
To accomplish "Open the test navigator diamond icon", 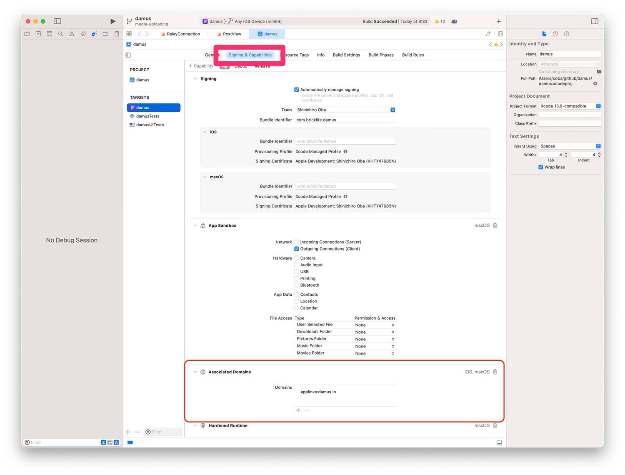I will (x=83, y=34).
